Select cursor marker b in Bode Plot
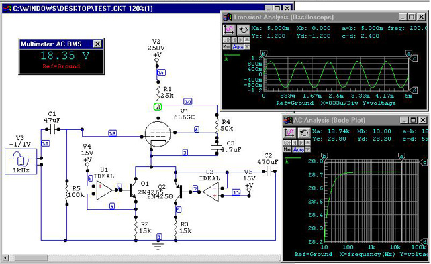The height and width of the screenshot is (264, 431). tap(325, 157)
